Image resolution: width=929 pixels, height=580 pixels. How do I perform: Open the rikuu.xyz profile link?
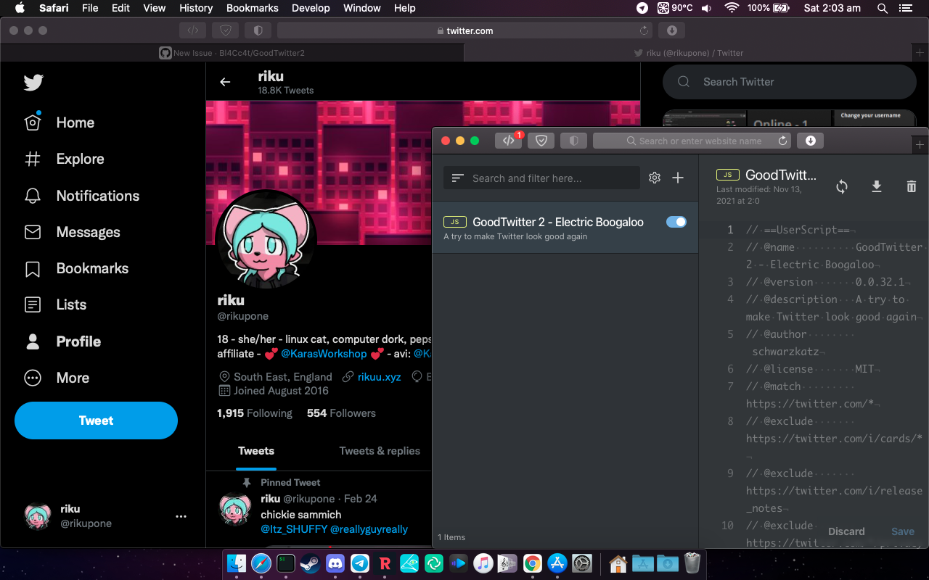tap(379, 376)
